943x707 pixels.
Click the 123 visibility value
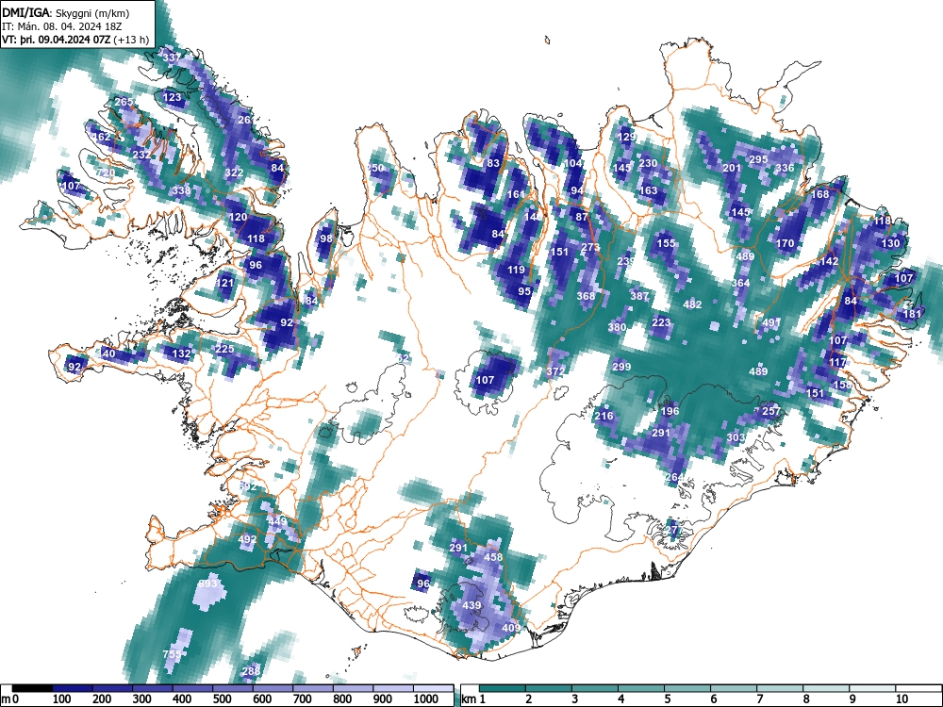click(x=172, y=97)
